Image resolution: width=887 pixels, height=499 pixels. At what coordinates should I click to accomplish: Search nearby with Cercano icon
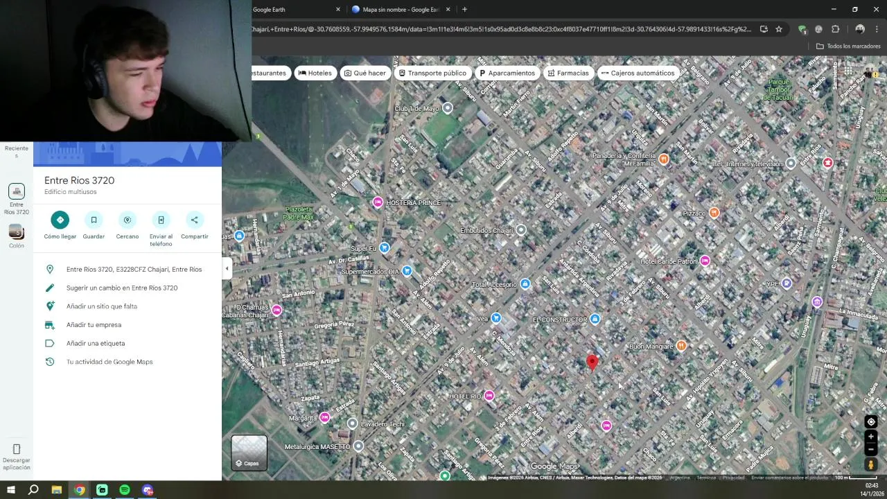[x=128, y=220]
